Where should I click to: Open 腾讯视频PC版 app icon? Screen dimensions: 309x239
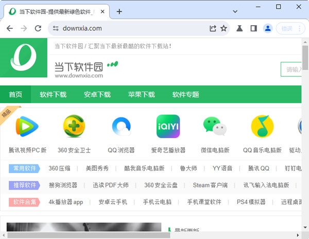click(27, 127)
